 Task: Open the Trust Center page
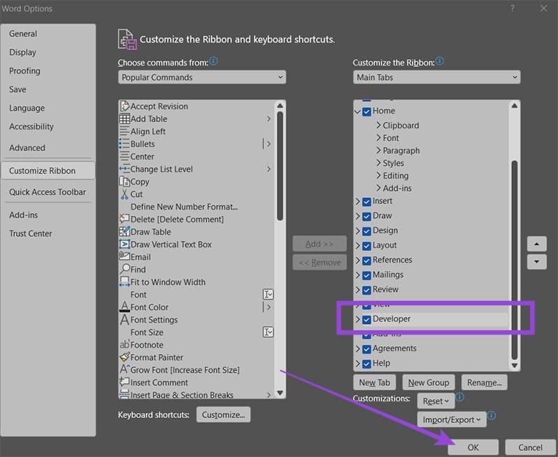pyautogui.click(x=31, y=233)
